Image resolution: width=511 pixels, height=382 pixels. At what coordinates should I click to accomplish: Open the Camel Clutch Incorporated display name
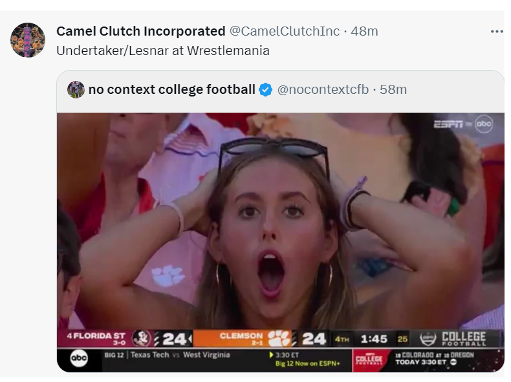(x=141, y=31)
